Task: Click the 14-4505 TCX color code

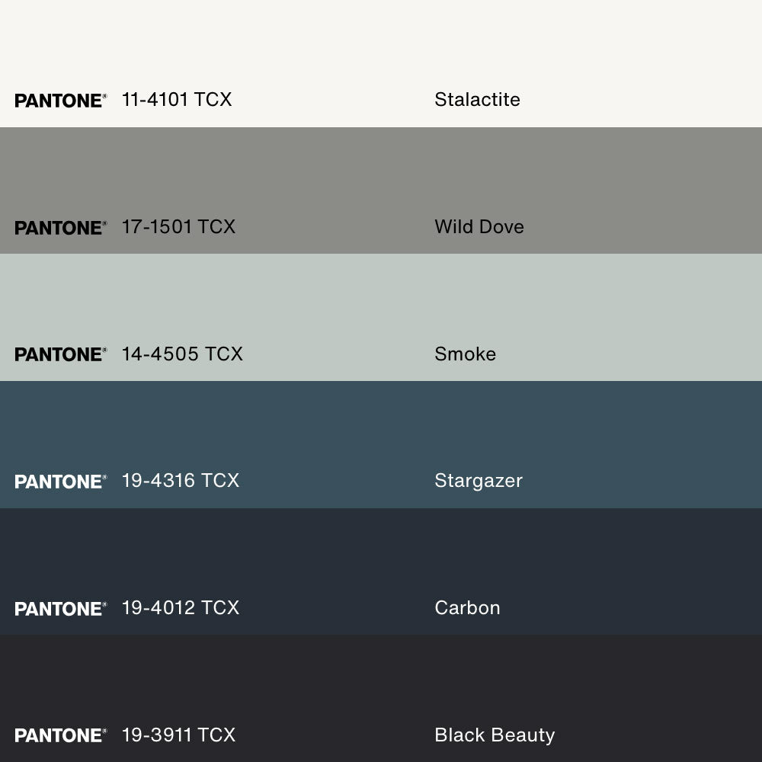Action: 182,354
